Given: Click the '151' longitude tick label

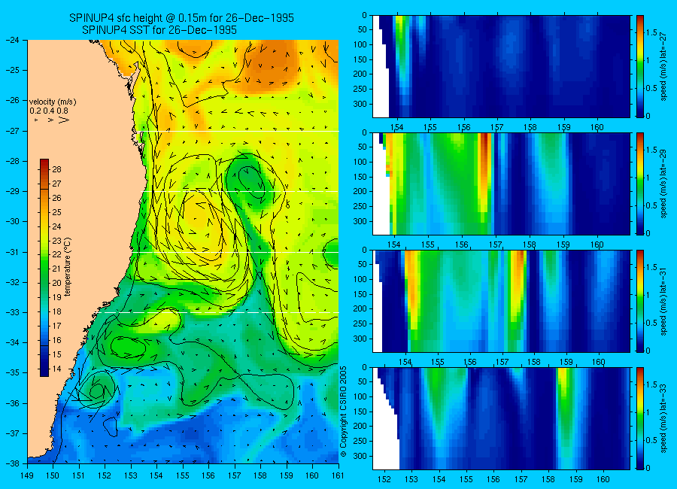Looking at the screenshot, I should 79,475.
